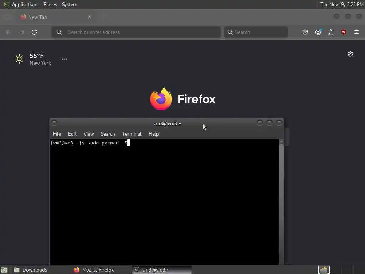Click the magnifier in the address bar

pos(59,32)
